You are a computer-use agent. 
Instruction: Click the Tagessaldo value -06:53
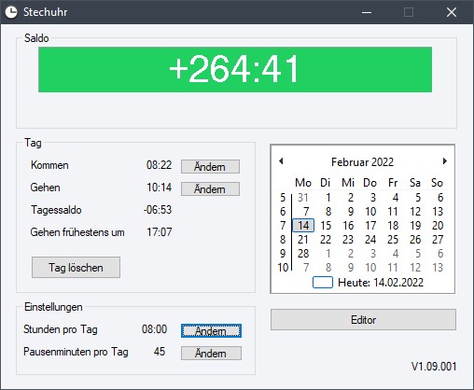158,210
